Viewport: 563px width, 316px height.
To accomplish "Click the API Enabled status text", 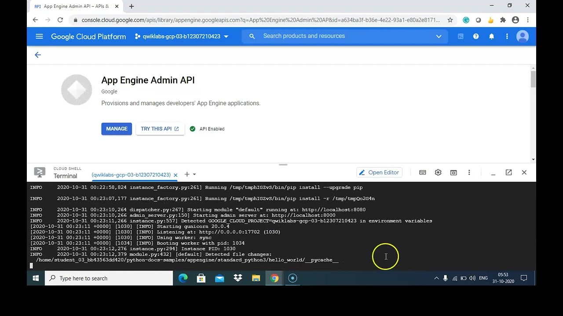I will [x=212, y=129].
